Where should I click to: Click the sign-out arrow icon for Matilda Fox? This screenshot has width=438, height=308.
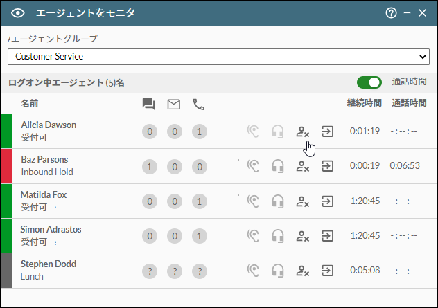coord(327,201)
